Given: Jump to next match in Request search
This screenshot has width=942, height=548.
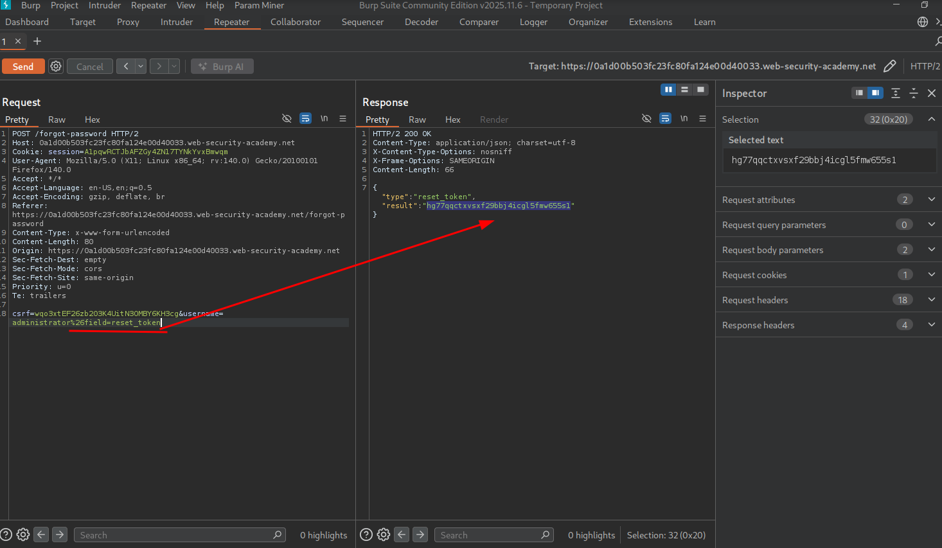Looking at the screenshot, I should tap(60, 535).
